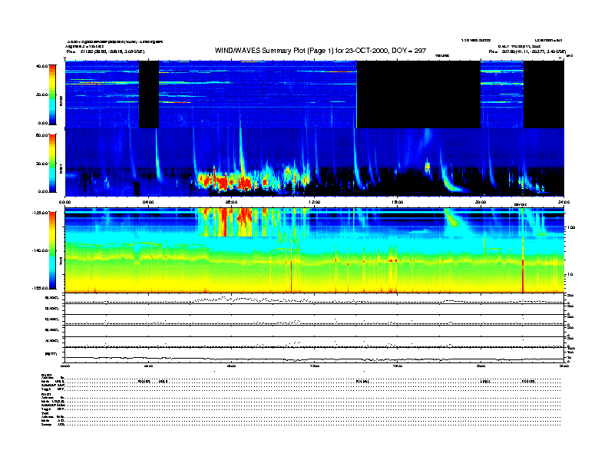Click the vertical RAD1 axis label
This screenshot has width=608, height=470.
pyautogui.click(x=61, y=168)
